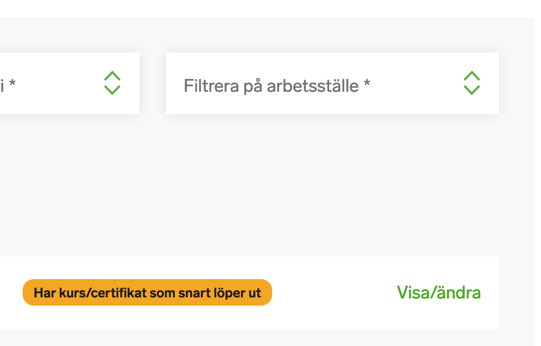541x346 pixels.
Task: Click the downward green chevron in left filter
Action: pyautogui.click(x=112, y=90)
